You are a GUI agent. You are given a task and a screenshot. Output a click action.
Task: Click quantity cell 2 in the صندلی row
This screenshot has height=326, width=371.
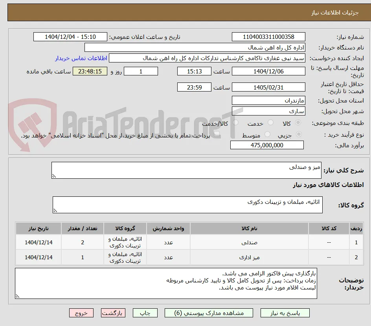[83, 242]
